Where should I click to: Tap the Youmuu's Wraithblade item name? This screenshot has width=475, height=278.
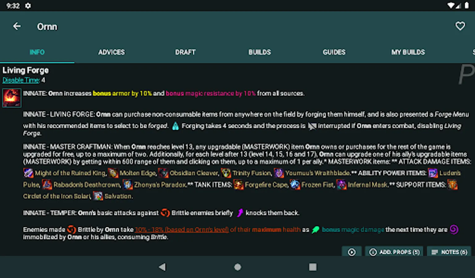[x=318, y=173]
